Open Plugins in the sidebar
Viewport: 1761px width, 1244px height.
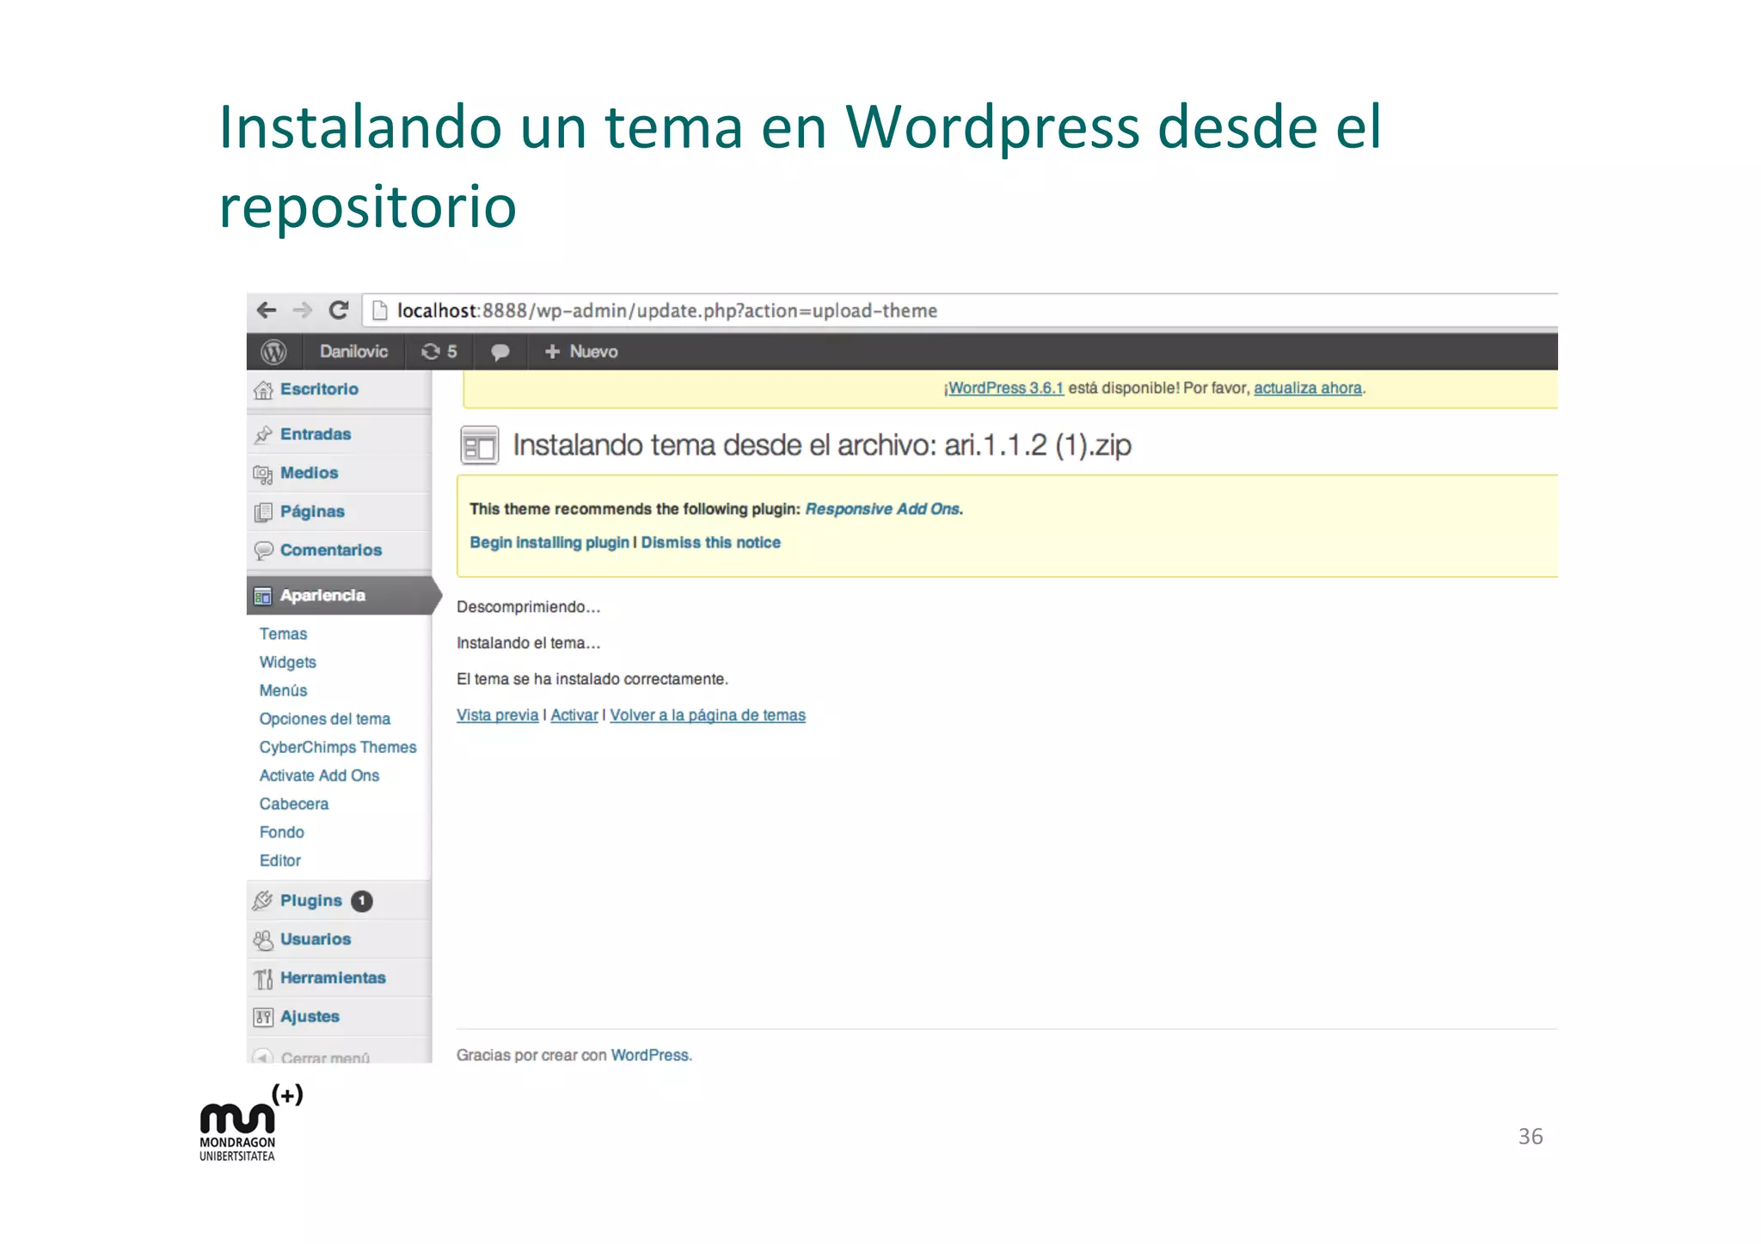pos(310,900)
